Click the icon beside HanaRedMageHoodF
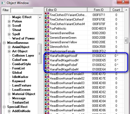The width and height of the screenshot is (130, 114). click(47, 56)
